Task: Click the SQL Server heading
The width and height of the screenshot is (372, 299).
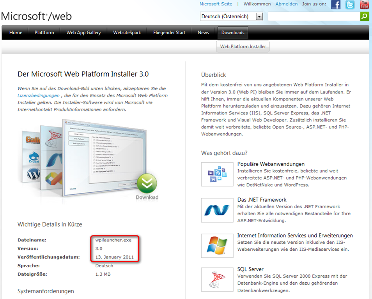Action: 250,269
